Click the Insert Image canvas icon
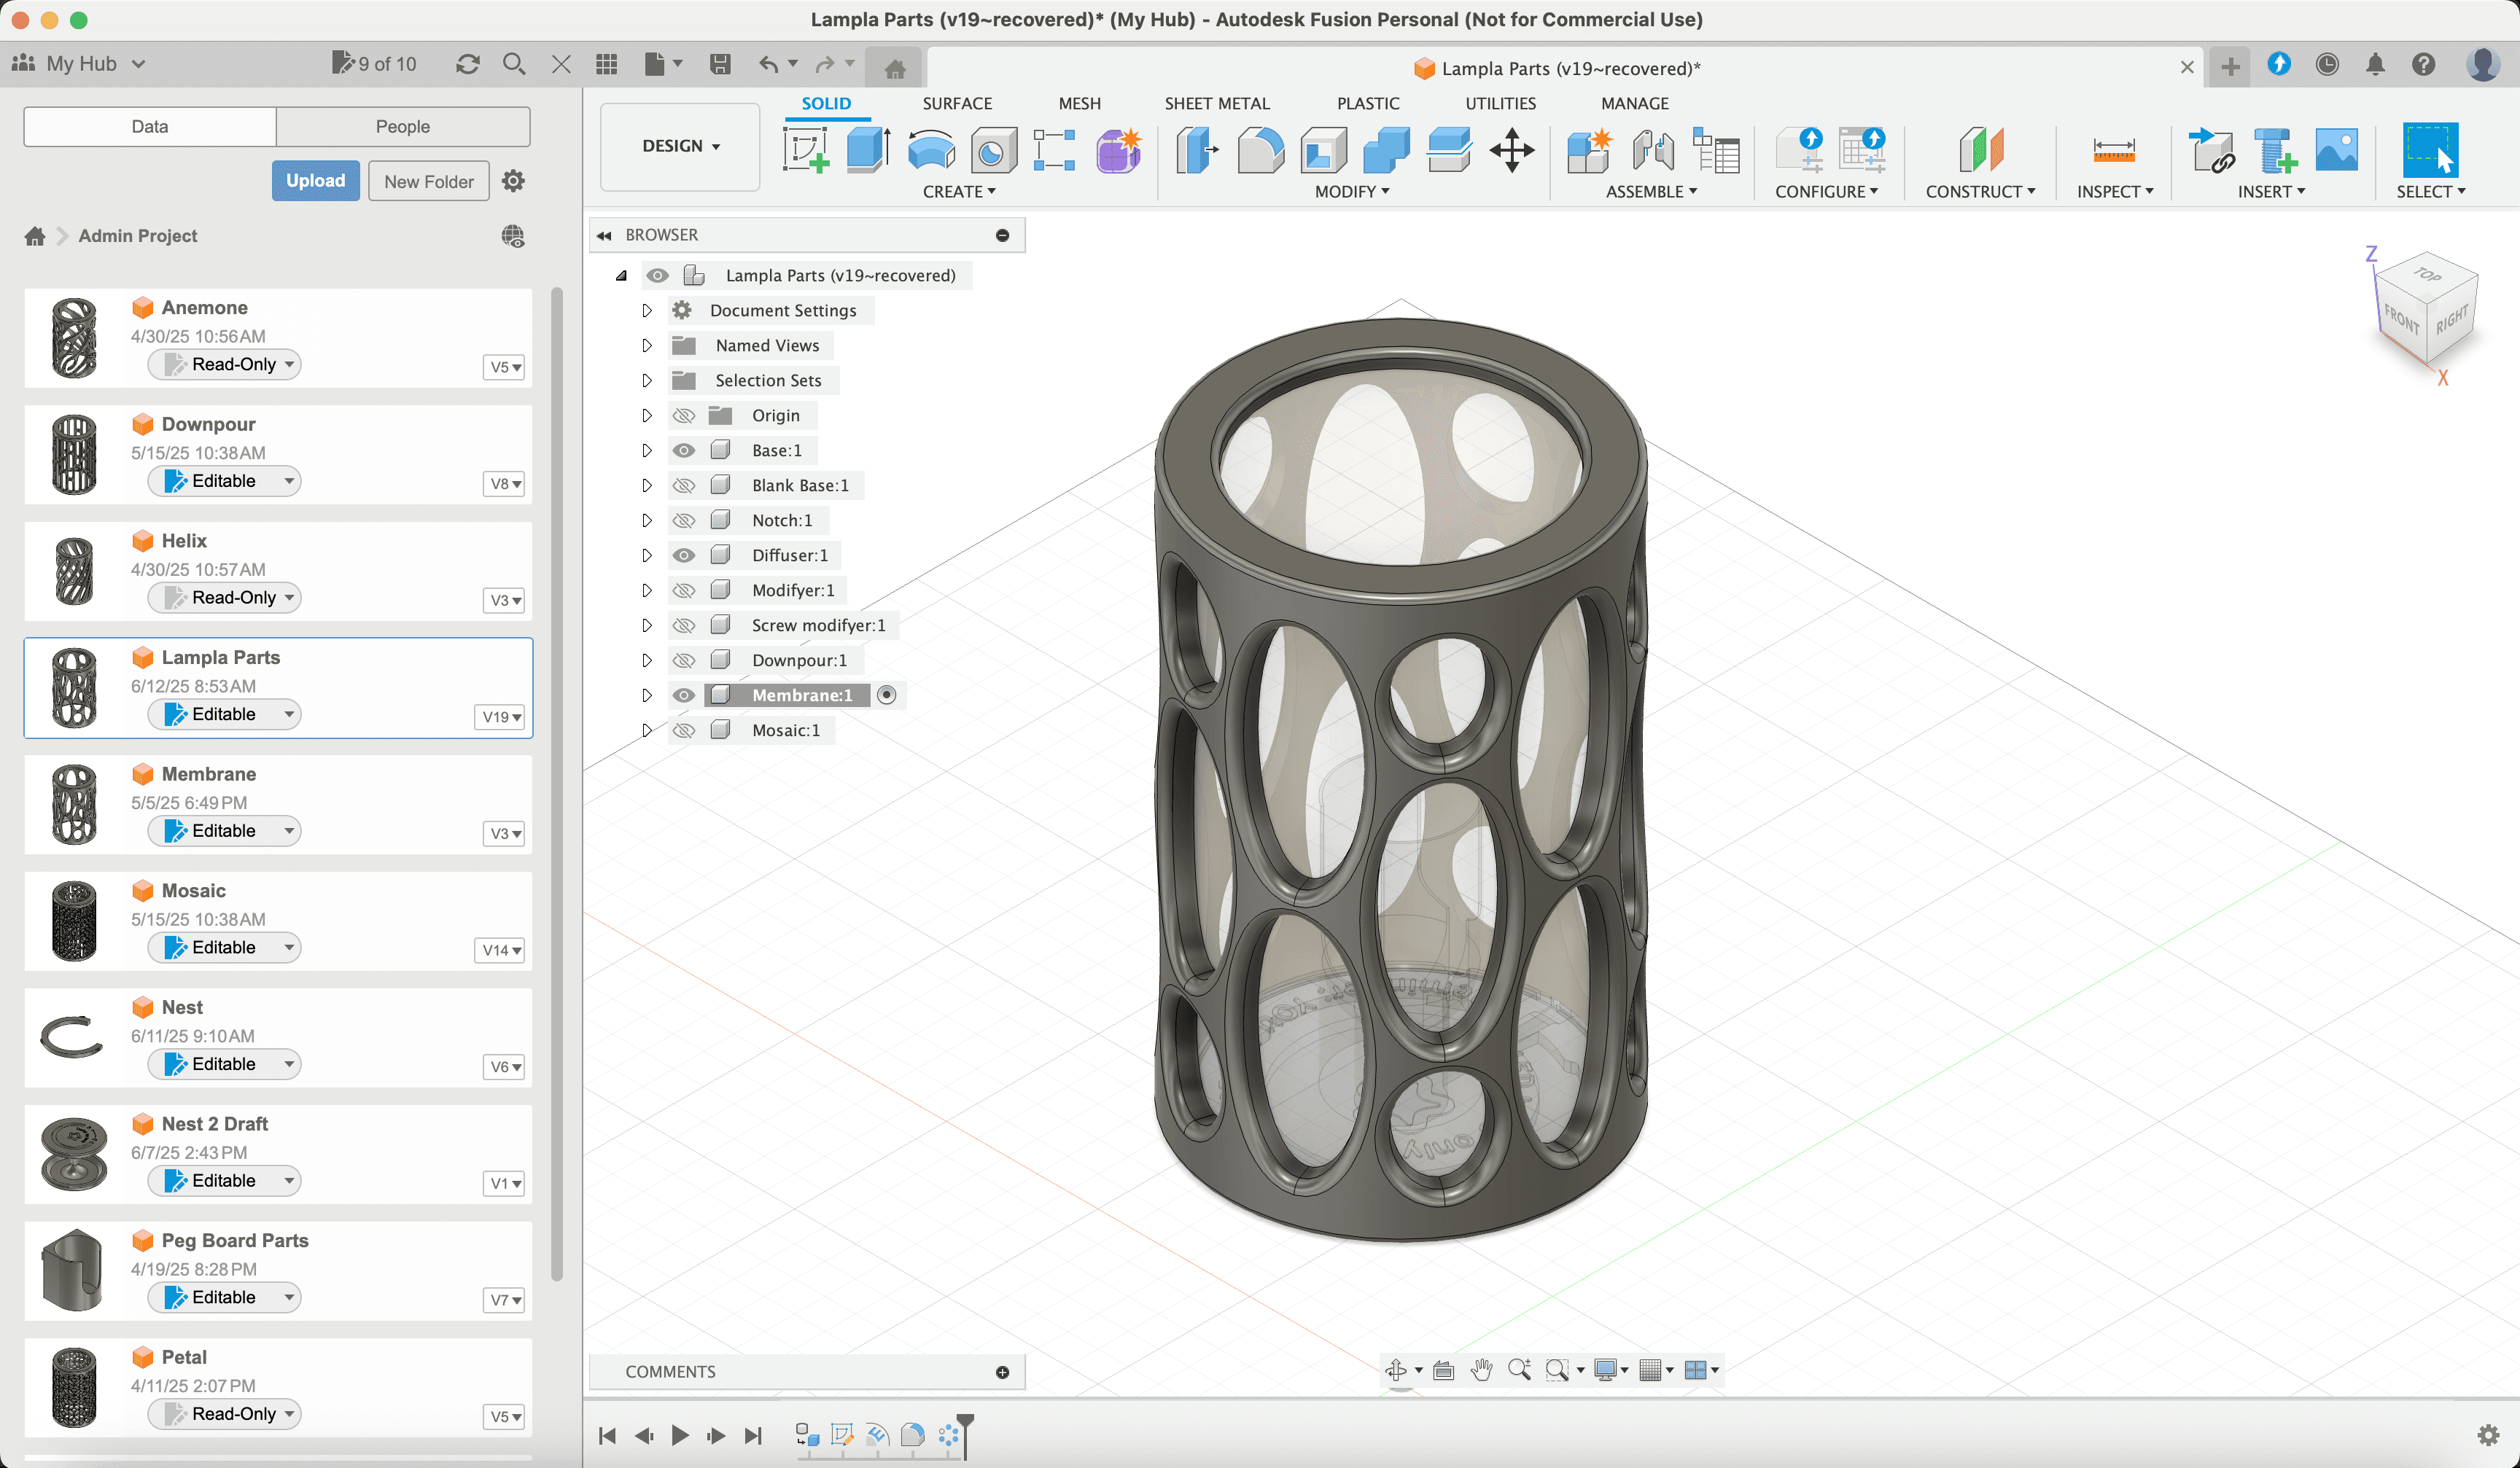Screen dimensions: 2520x1468 click(2336, 151)
